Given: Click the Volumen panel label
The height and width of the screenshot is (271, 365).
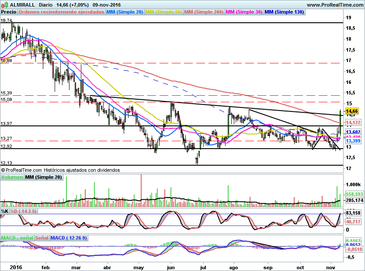Looking at the screenshot, I should click(x=12, y=177).
